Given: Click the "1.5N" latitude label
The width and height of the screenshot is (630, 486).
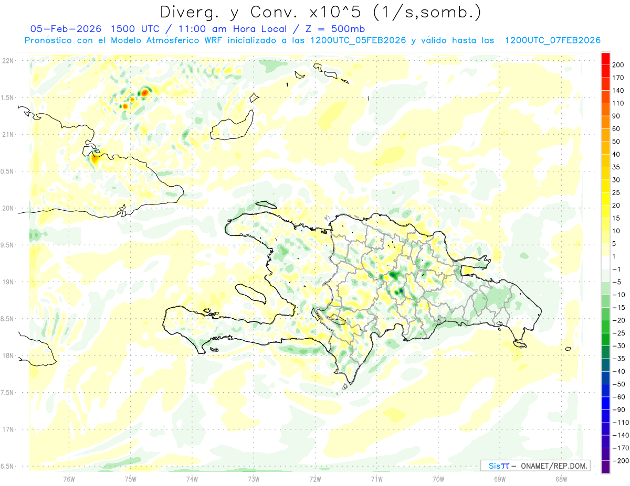Looking at the screenshot, I should click(8, 98).
